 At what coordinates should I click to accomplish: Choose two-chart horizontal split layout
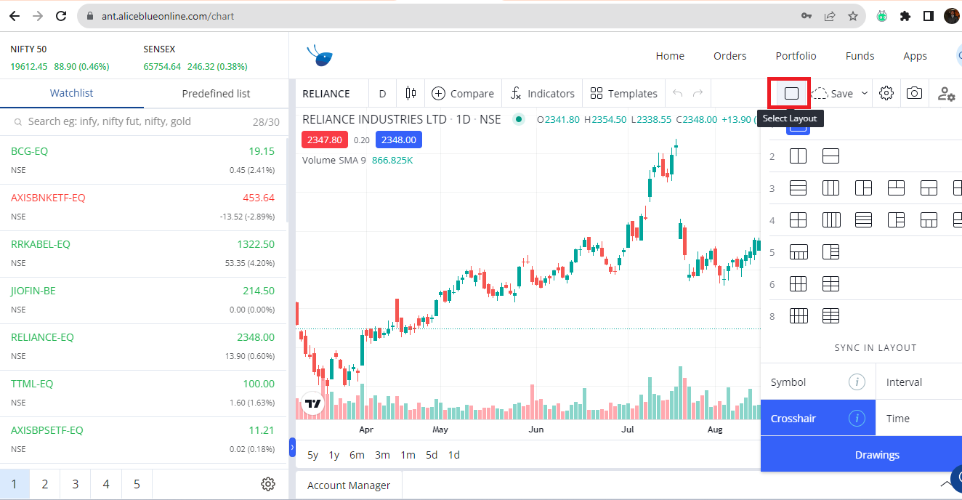(830, 156)
